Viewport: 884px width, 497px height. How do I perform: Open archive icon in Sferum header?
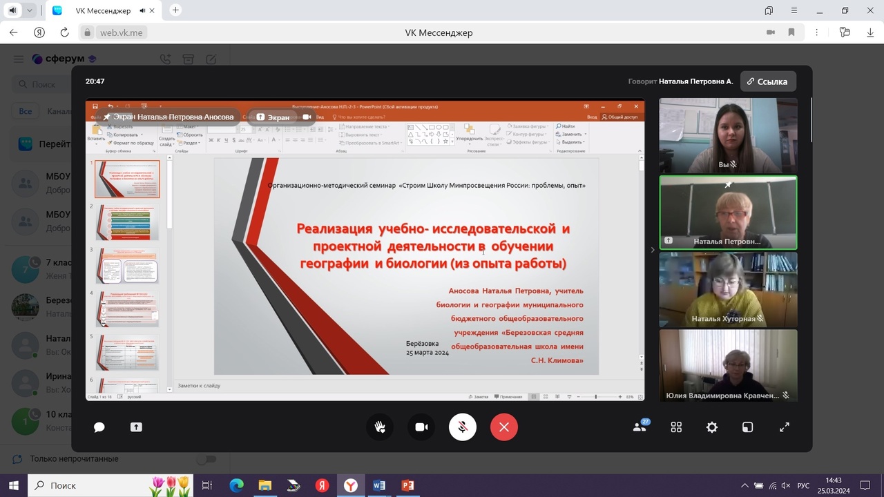point(188,59)
